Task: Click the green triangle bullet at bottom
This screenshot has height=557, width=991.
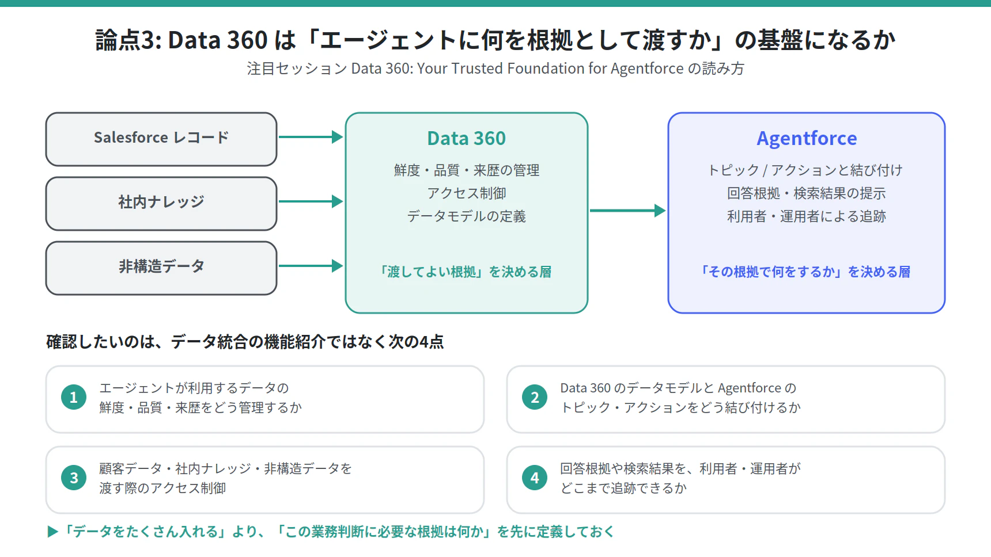Action: (x=52, y=532)
